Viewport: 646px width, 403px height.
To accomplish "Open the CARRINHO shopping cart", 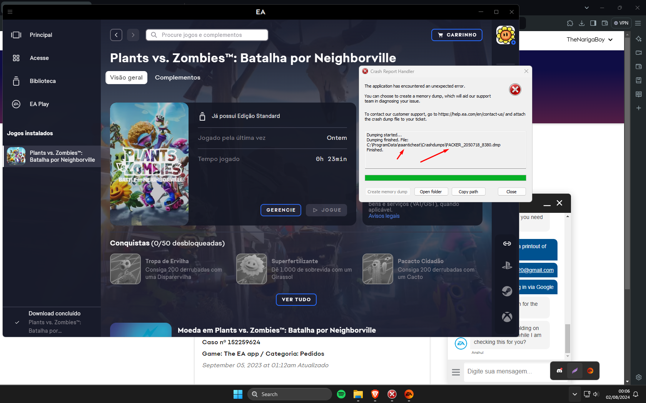I will (x=457, y=35).
